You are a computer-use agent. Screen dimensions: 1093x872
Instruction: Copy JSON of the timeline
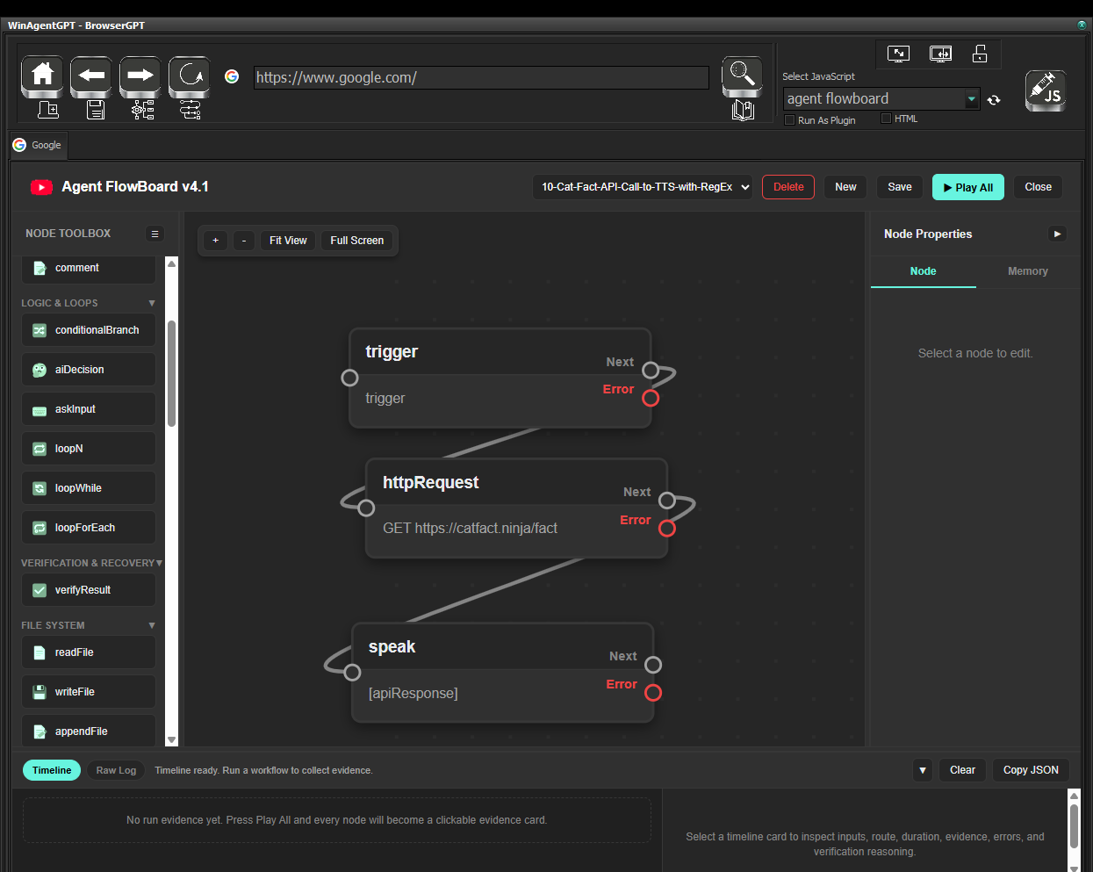[x=1031, y=770]
